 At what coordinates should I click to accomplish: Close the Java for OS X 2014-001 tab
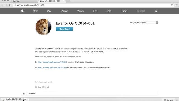point(63,1)
